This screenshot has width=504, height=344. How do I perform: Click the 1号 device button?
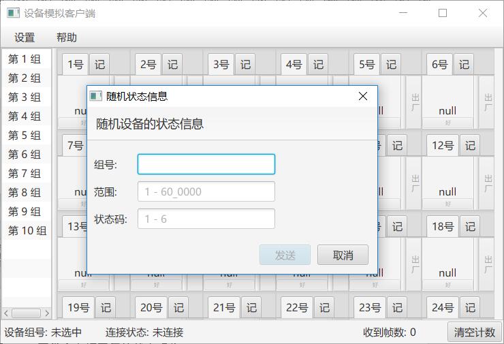pyautogui.click(x=75, y=64)
